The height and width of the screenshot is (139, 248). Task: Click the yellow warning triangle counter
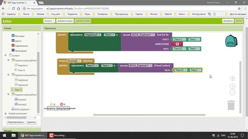pos(52,104)
